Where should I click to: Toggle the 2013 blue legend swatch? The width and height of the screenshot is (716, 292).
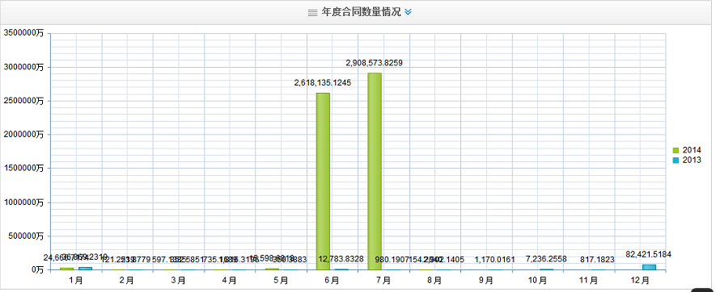676,161
